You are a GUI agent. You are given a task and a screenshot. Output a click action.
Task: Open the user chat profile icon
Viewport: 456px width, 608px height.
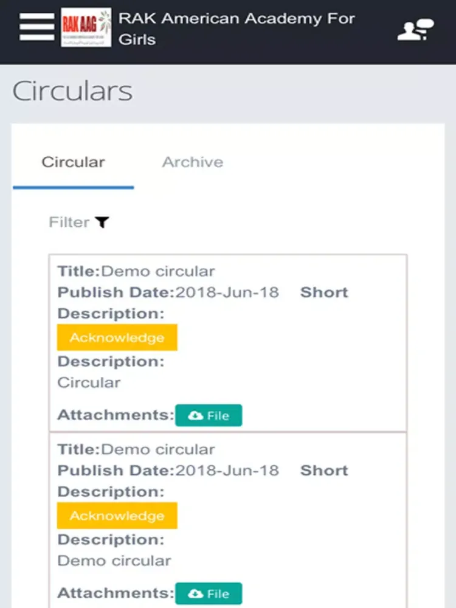pos(416,29)
